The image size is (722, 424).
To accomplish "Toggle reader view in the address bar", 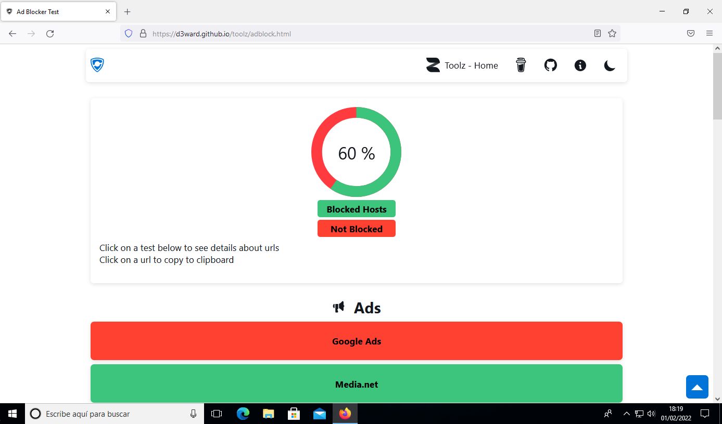I will 598,34.
